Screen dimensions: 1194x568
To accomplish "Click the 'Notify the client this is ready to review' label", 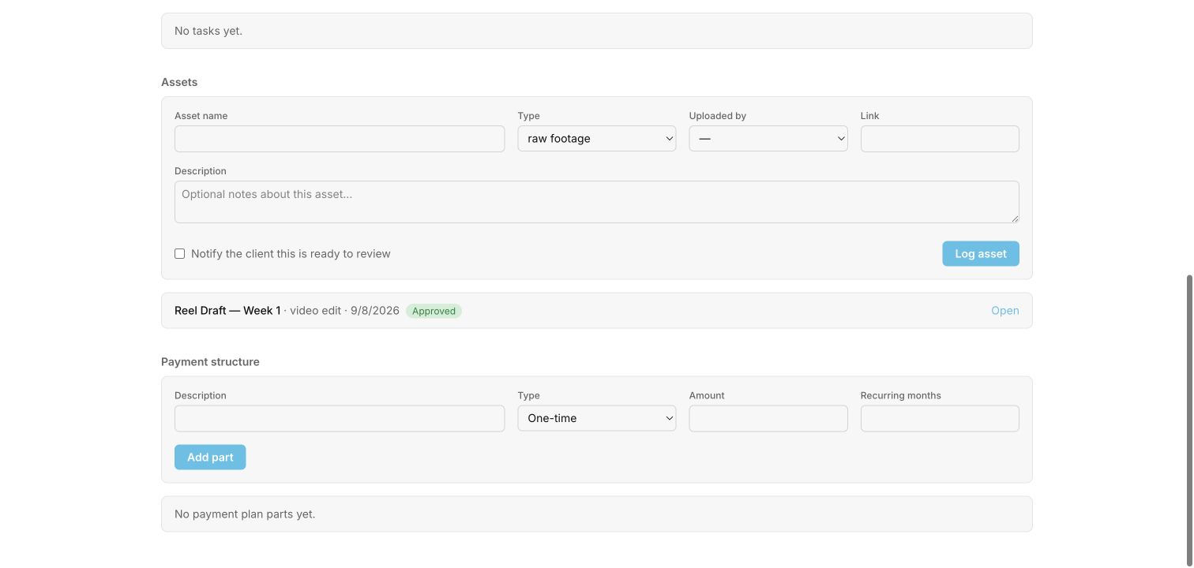I will point(291,254).
